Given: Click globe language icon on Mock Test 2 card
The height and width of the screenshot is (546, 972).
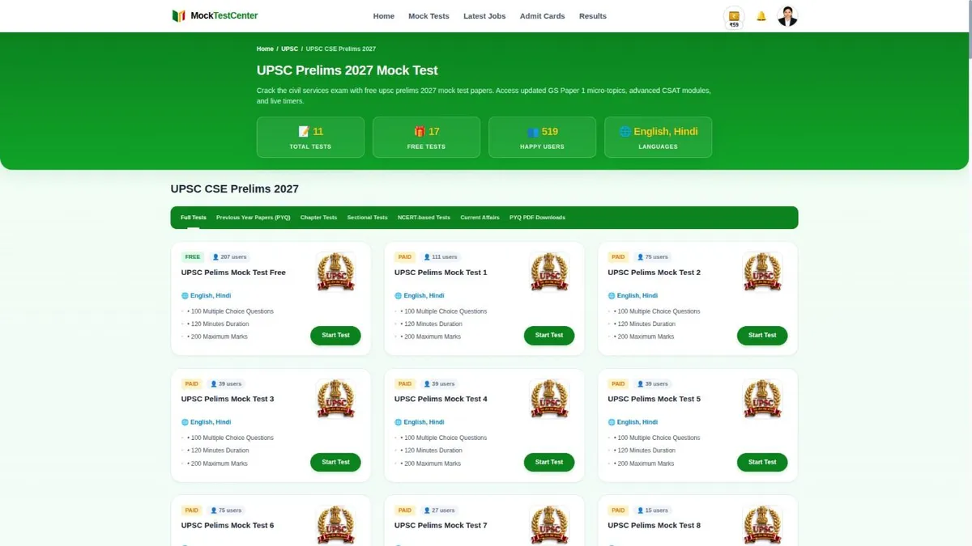Looking at the screenshot, I should pos(612,296).
